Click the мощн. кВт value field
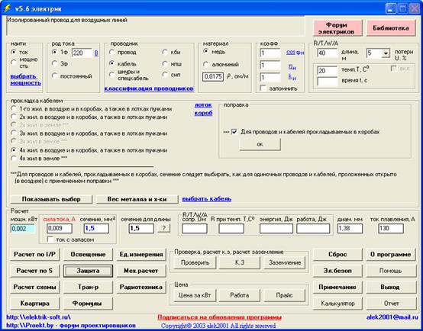Viewport: 423px width, 331px height. 23,229
